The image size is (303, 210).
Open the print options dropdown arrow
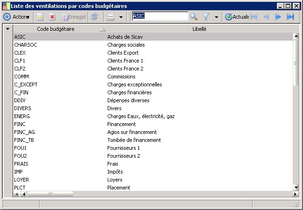[x=121, y=17]
